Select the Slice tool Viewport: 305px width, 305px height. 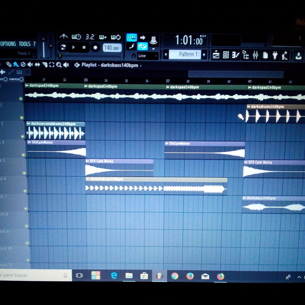point(45,65)
